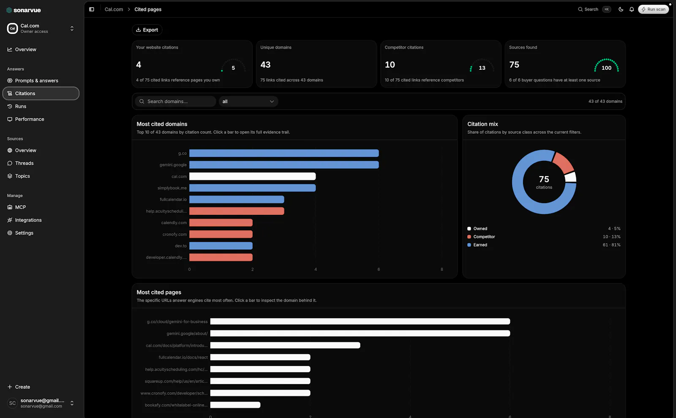This screenshot has height=418, width=676.
Task: Click the Cal.com workspace avatar icon
Action: pyautogui.click(x=12, y=28)
